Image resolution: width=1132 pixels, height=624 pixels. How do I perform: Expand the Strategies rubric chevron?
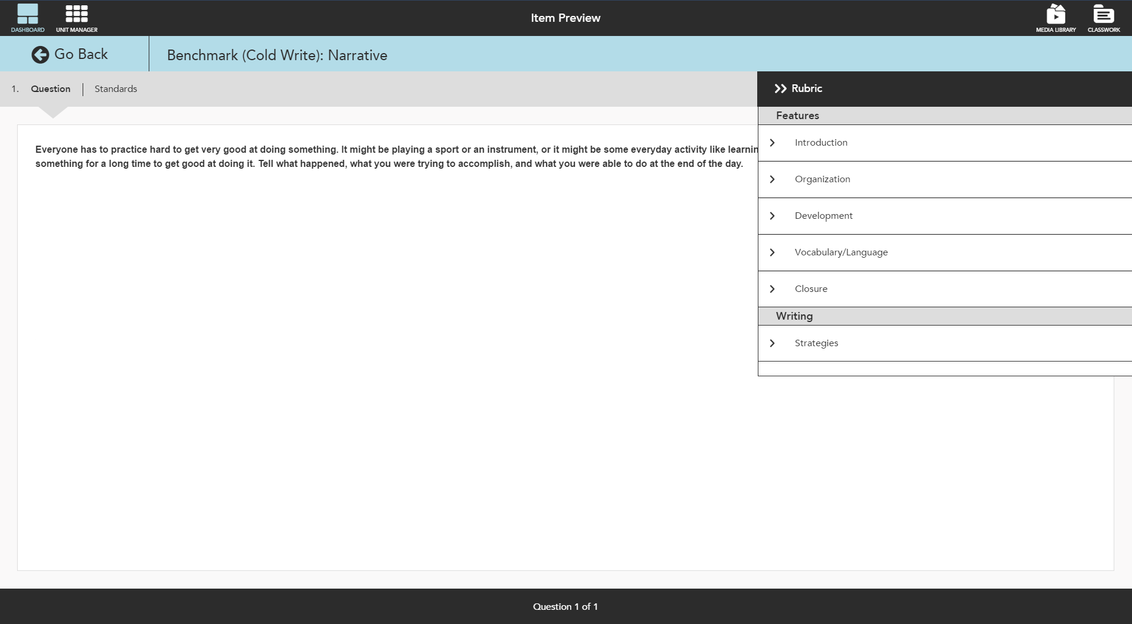click(772, 343)
